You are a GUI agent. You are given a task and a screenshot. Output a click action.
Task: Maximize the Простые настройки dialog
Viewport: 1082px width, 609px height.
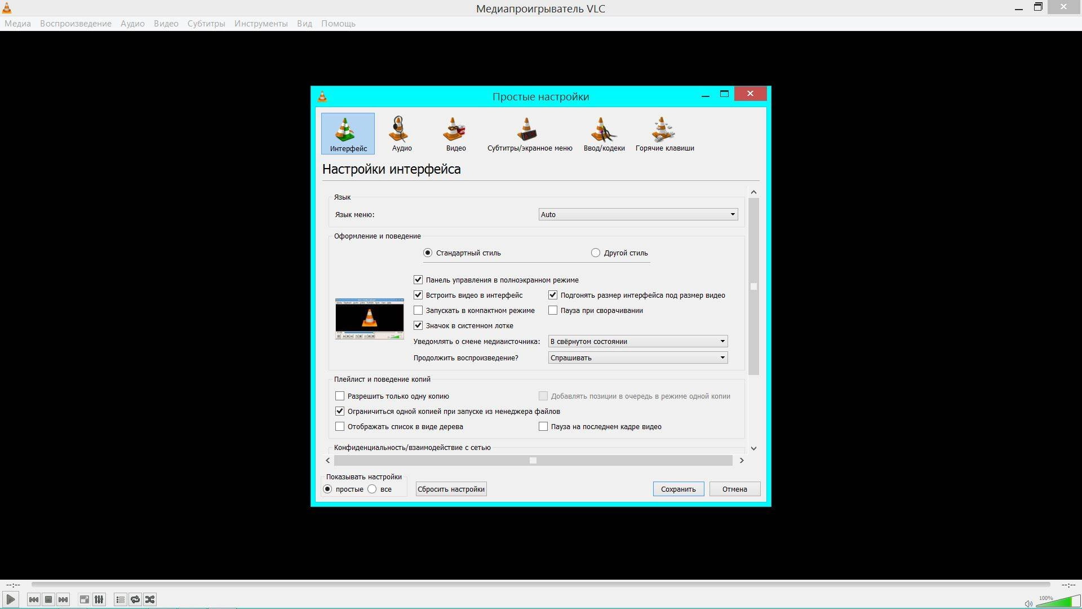(x=725, y=94)
